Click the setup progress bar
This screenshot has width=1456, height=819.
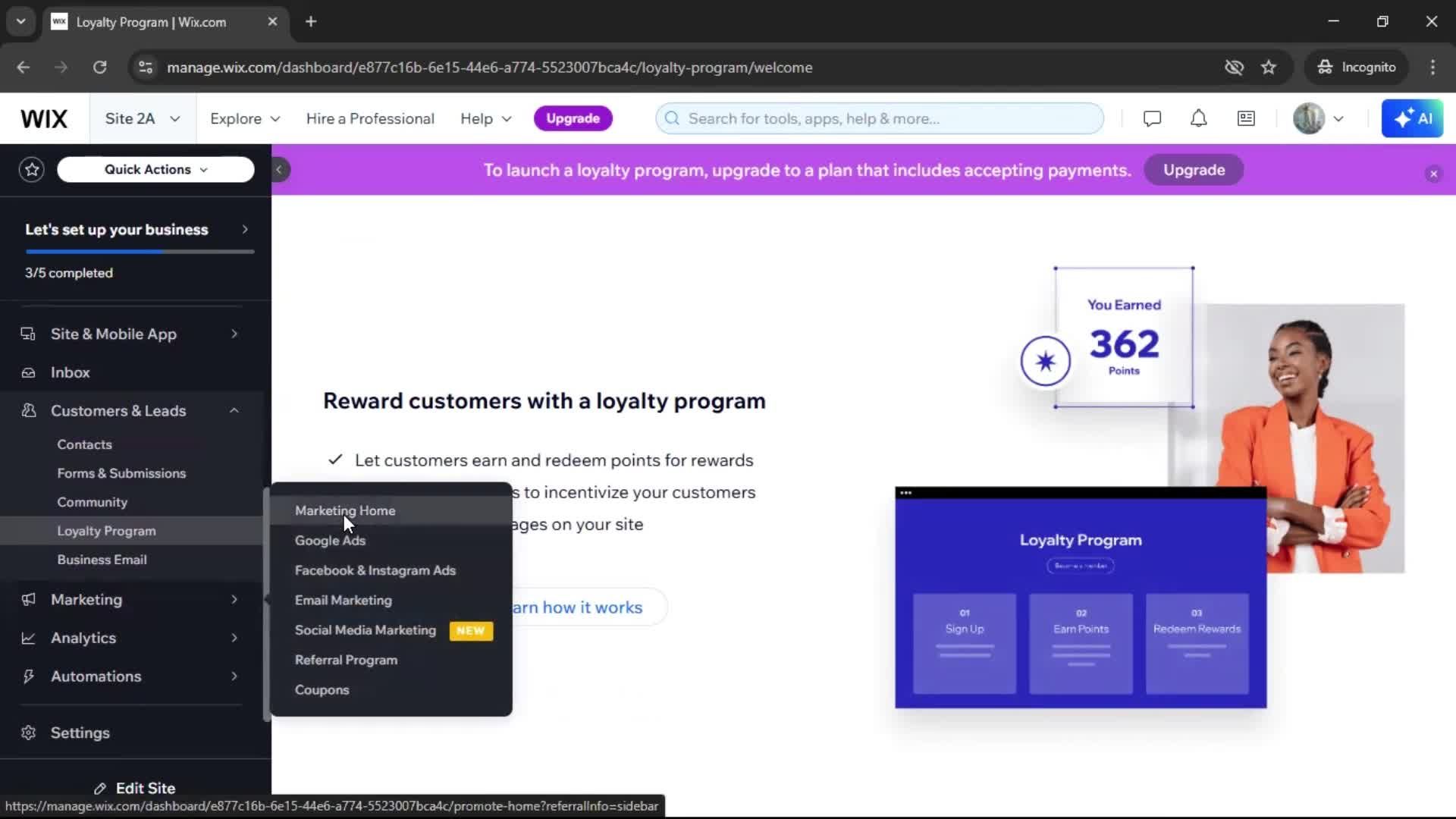[x=140, y=252]
